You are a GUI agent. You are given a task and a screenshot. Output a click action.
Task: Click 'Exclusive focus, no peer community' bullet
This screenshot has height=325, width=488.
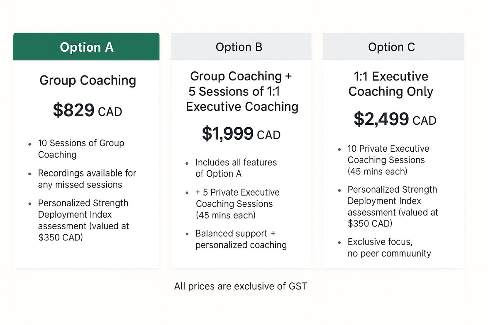(389, 247)
